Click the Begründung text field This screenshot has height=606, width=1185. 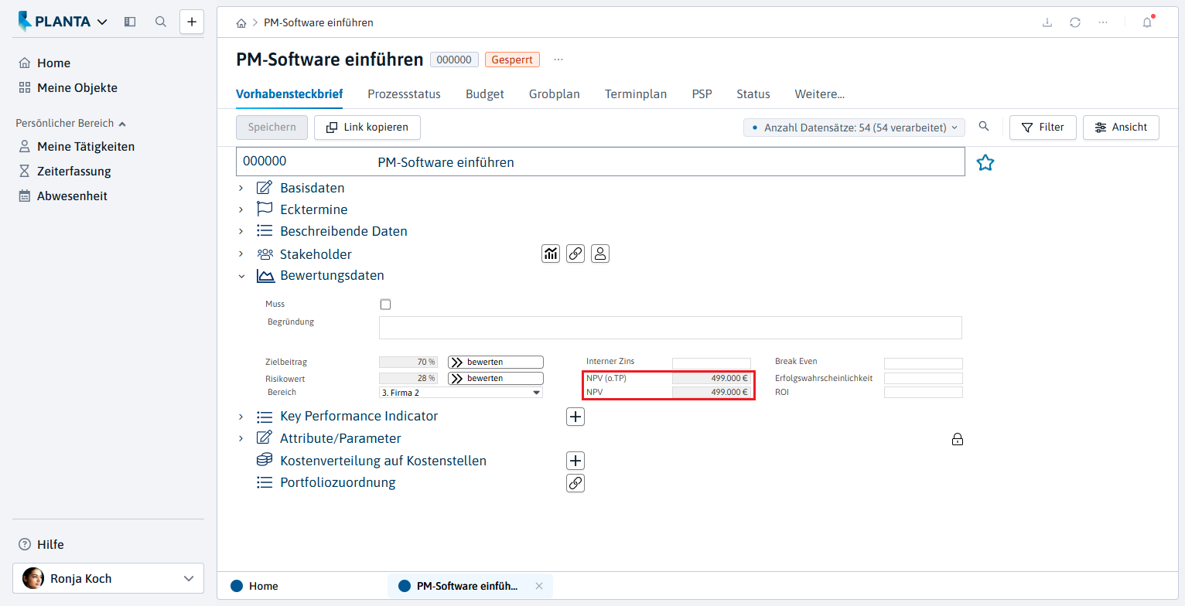coord(670,328)
